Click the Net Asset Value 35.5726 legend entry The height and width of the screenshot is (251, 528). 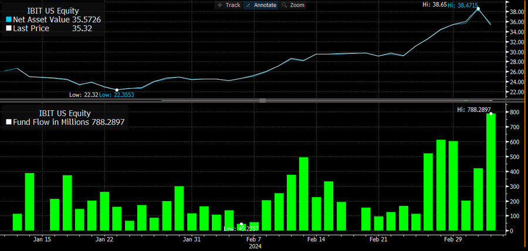pyautogui.click(x=53, y=20)
